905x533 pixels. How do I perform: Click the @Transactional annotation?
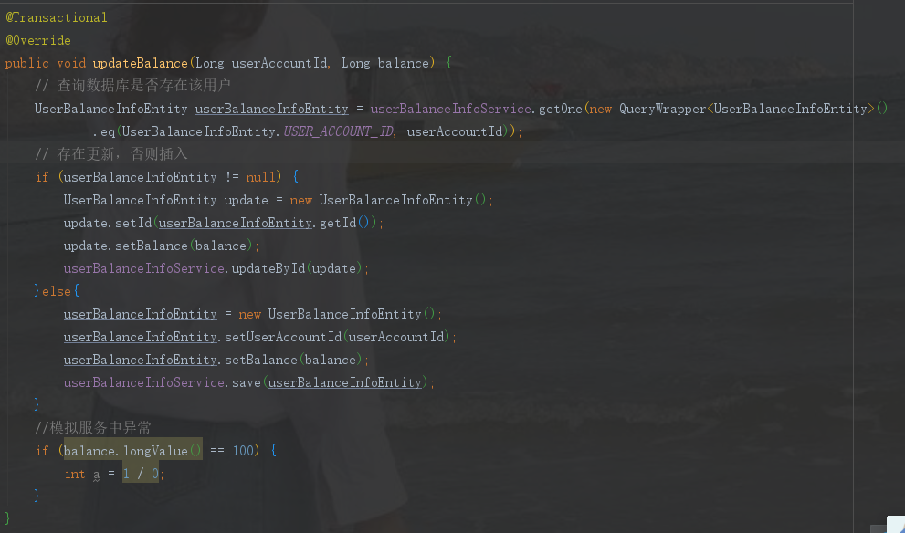[x=57, y=18]
